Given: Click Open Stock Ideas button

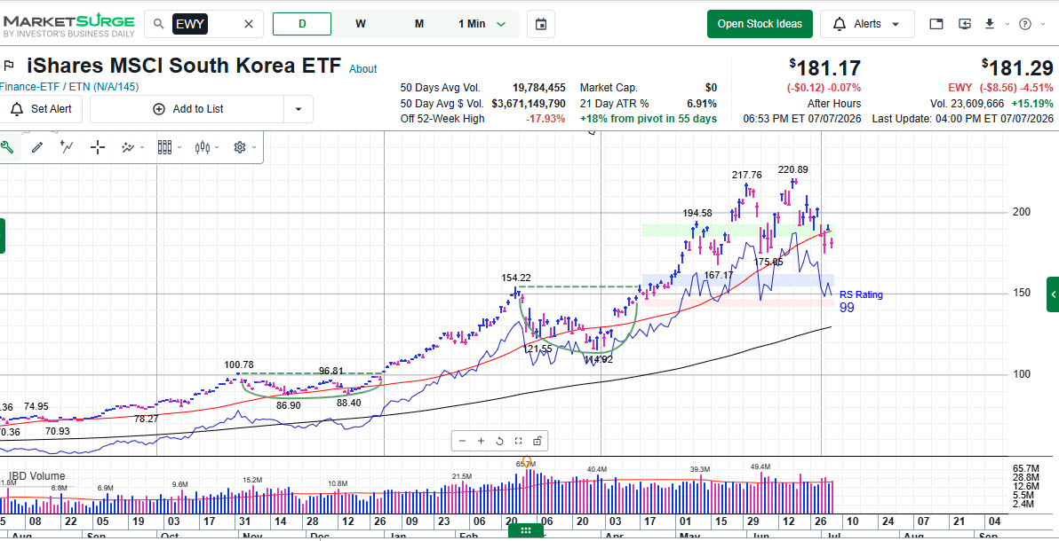Looking at the screenshot, I should [760, 24].
